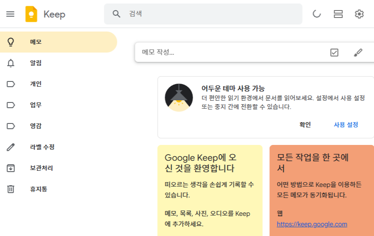
Task: Click the lightbulb icon beside 메모
Action: coord(11,42)
